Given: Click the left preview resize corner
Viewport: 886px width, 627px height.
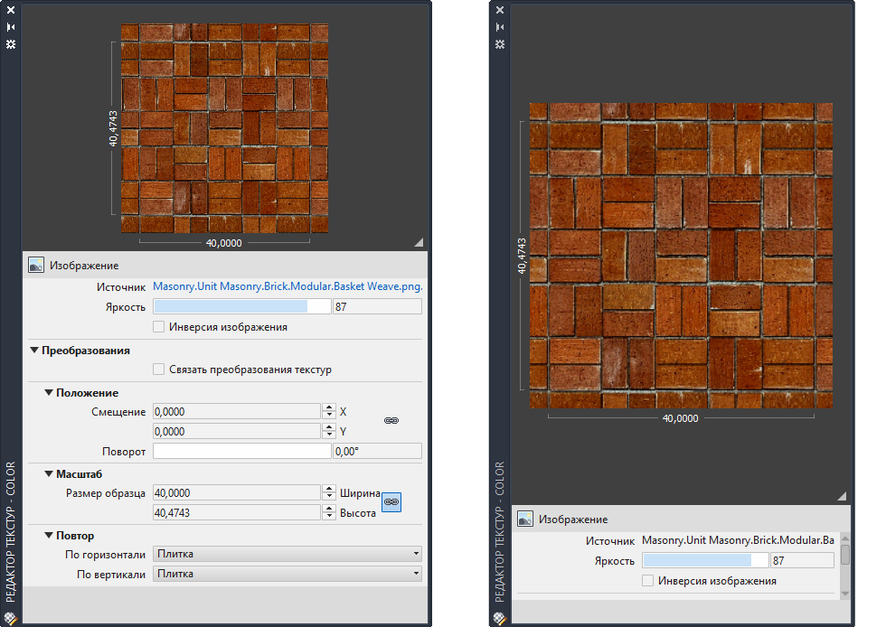Looking at the screenshot, I should coord(419,242).
